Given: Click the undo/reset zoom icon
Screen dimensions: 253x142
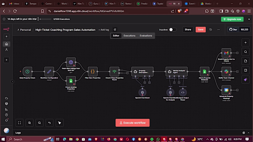Looking at the screenshot, I should point(50,123).
